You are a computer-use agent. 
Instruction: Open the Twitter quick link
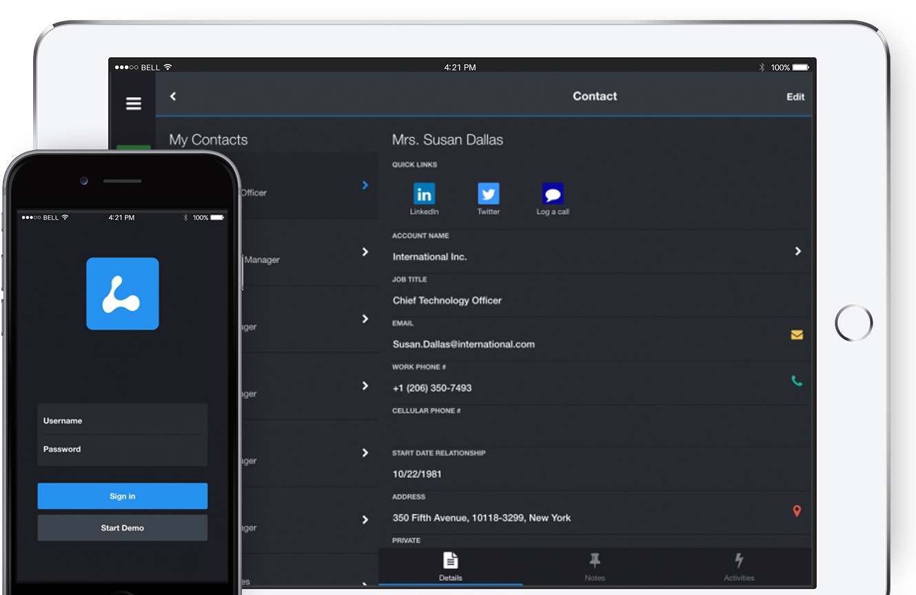488,195
